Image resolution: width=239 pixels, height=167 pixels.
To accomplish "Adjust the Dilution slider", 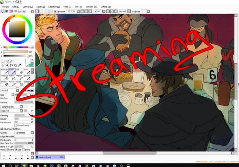I will (x=24, y=119).
